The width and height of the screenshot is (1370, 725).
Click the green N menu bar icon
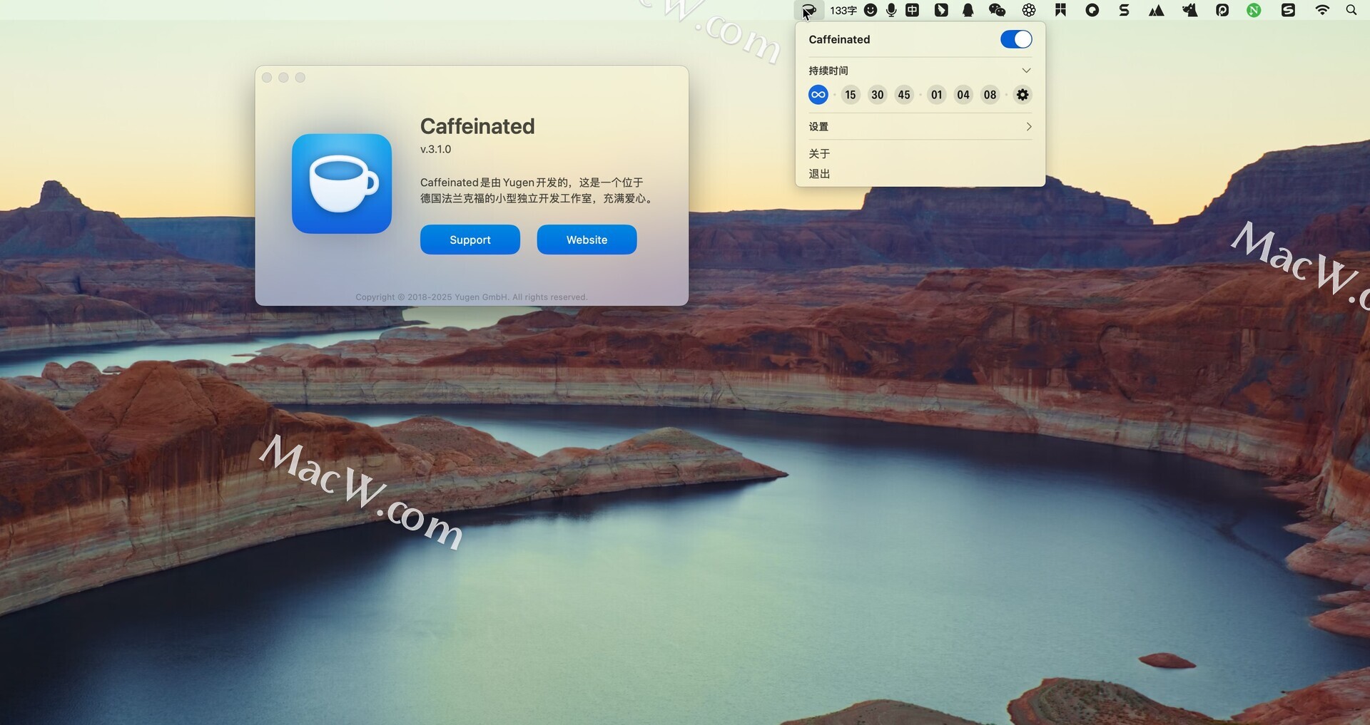click(1254, 10)
